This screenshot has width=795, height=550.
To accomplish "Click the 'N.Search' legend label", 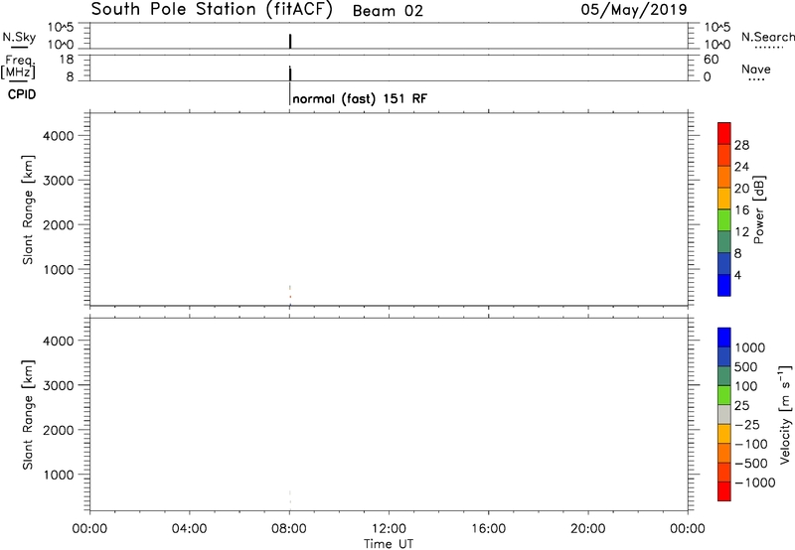I will 767,37.
